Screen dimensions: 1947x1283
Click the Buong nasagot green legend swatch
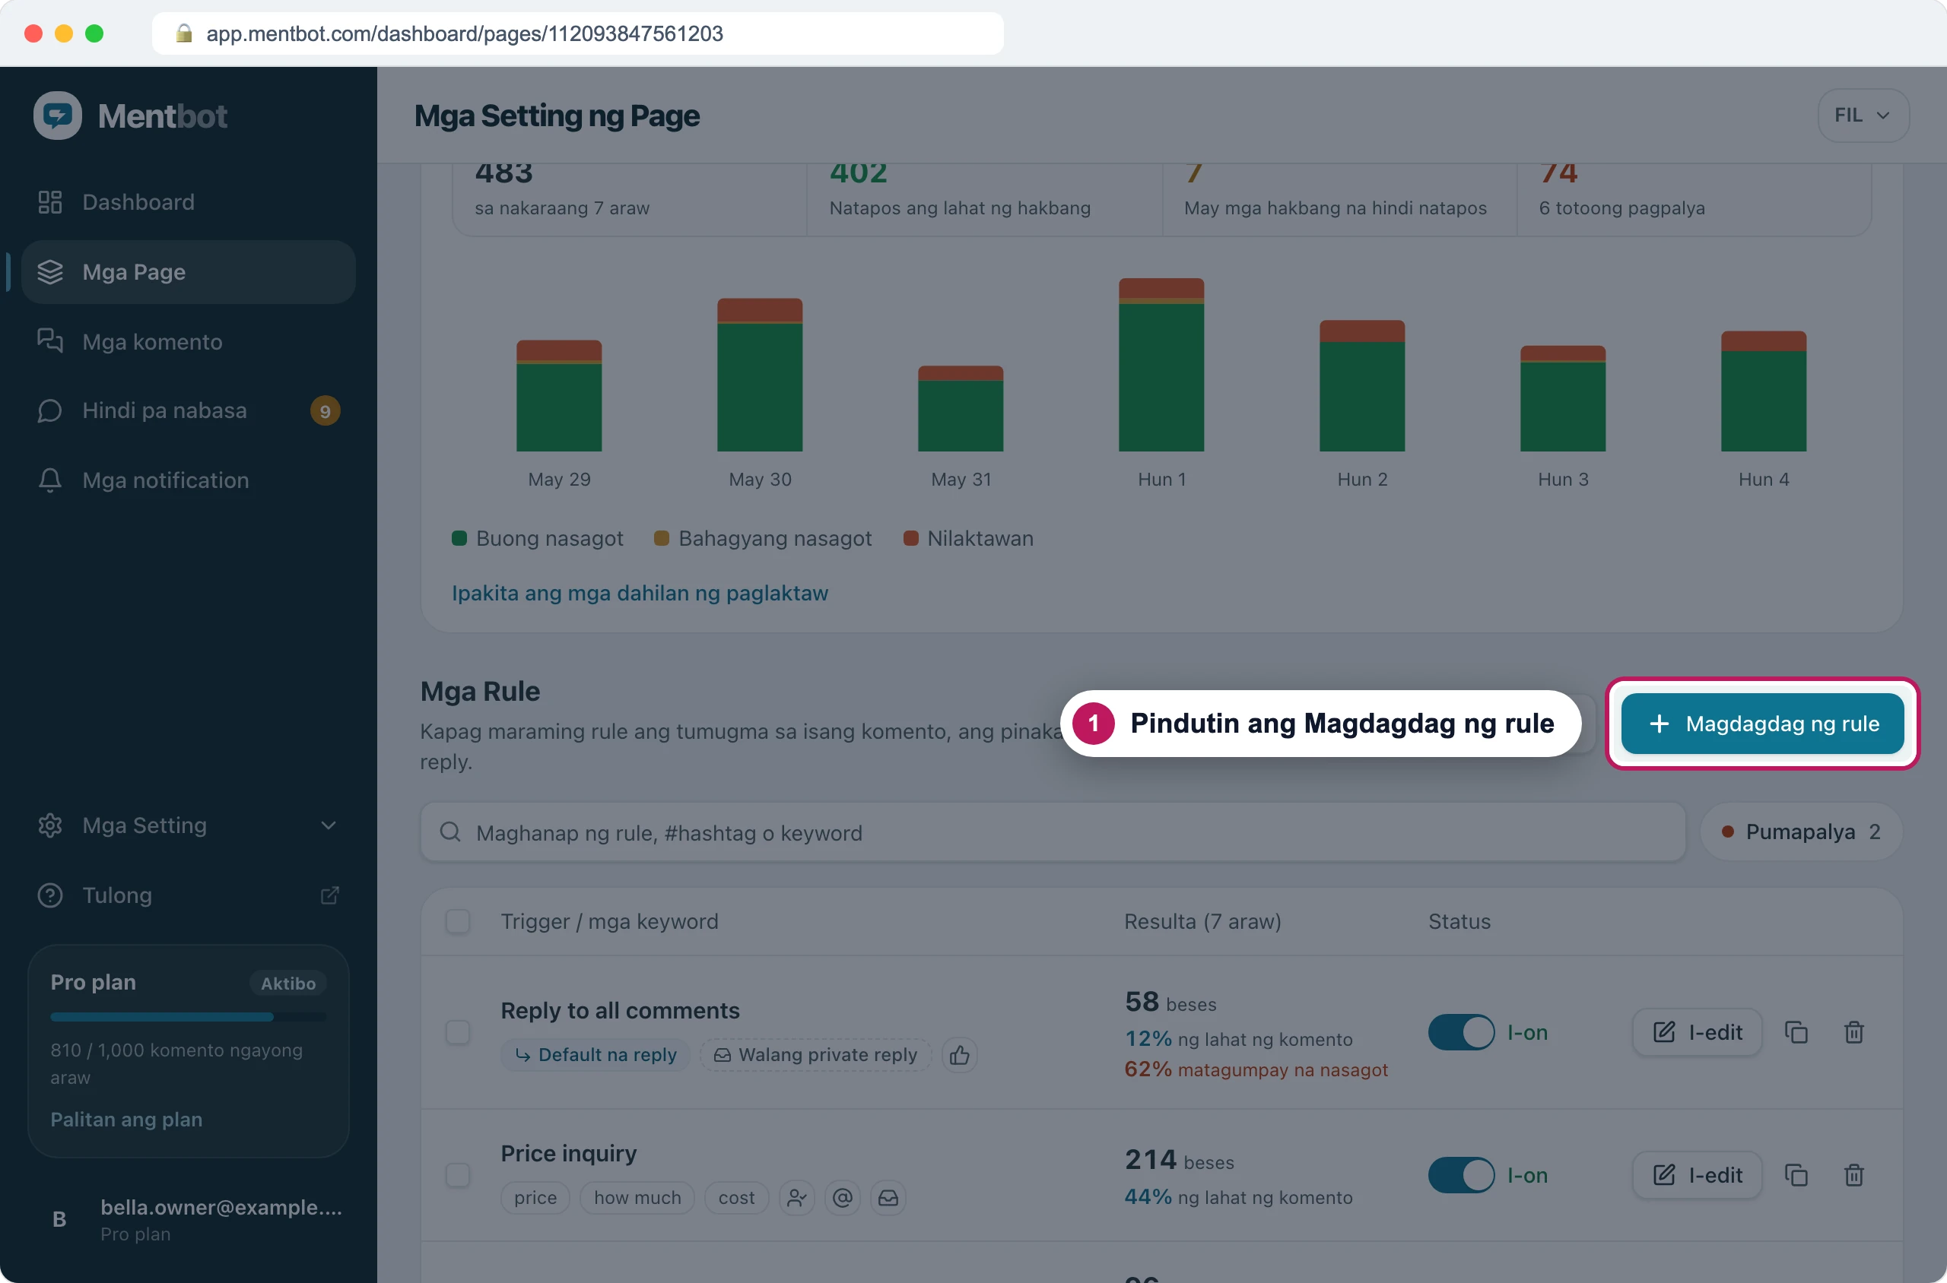459,537
